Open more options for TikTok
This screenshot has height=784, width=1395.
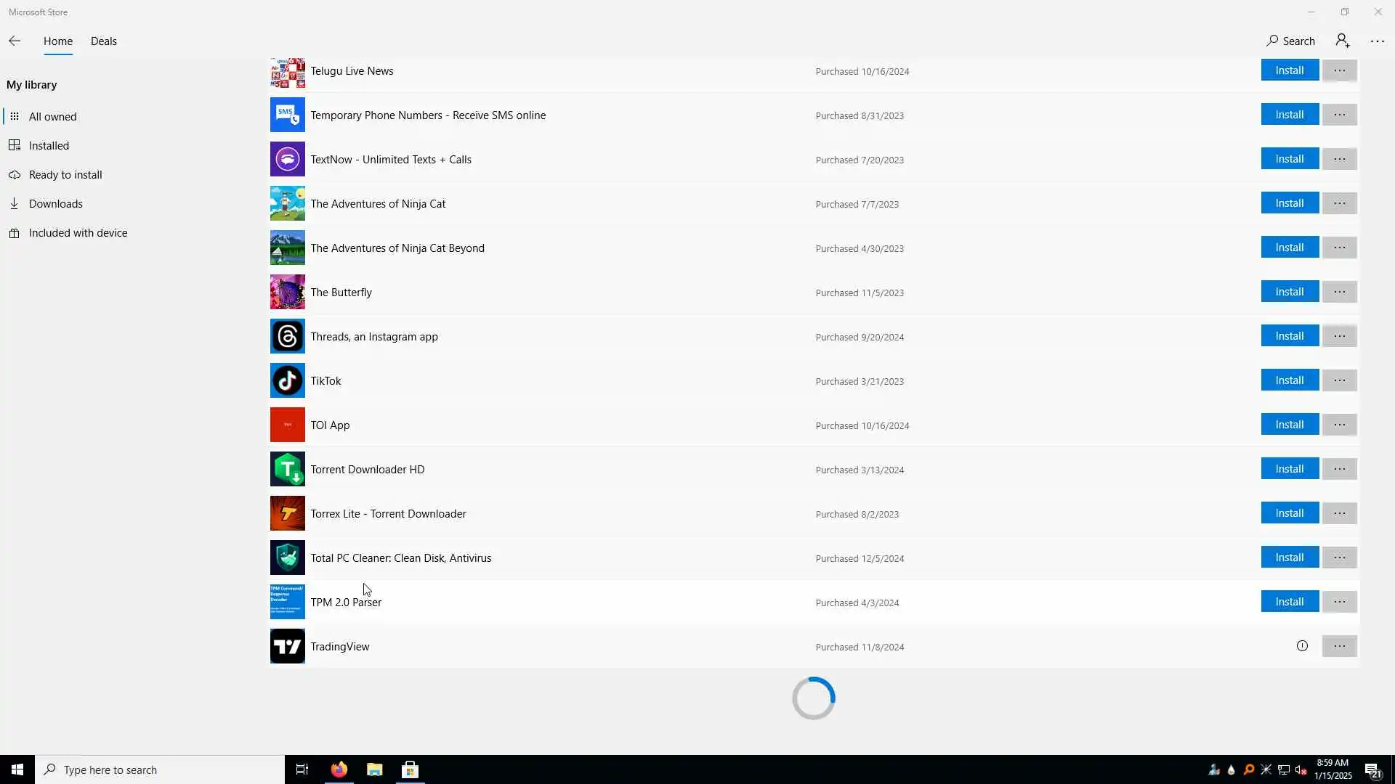(1339, 380)
